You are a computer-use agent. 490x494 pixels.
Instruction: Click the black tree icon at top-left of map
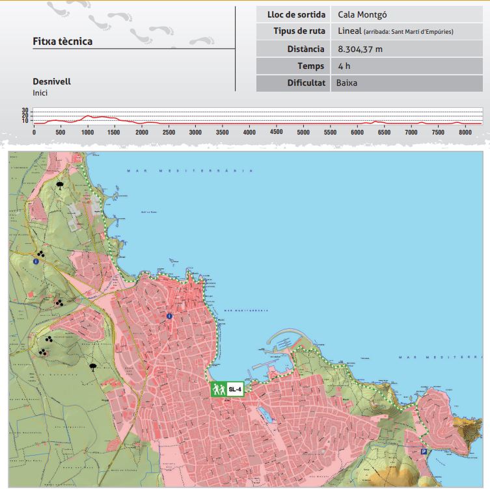click(61, 185)
